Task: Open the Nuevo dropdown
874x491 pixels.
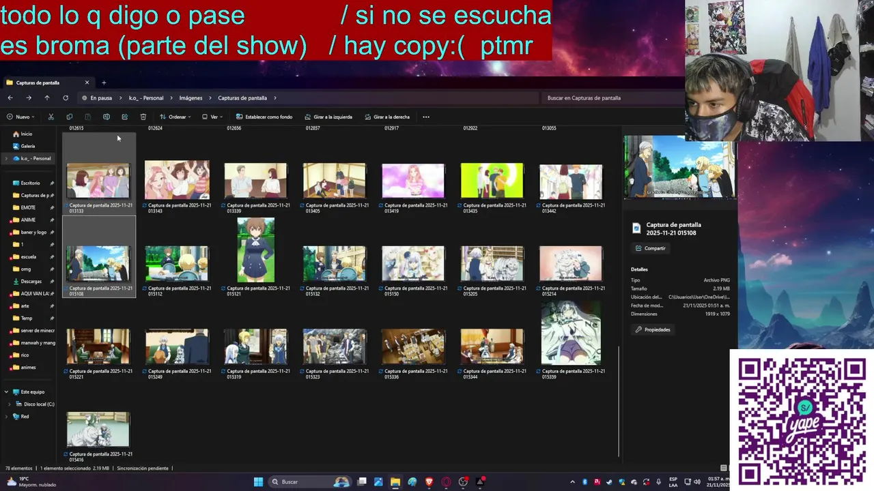Action: [21, 117]
